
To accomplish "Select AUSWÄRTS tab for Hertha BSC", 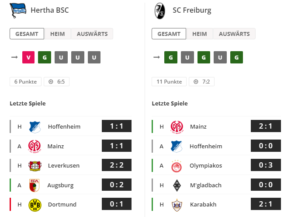I will pos(92,34).
